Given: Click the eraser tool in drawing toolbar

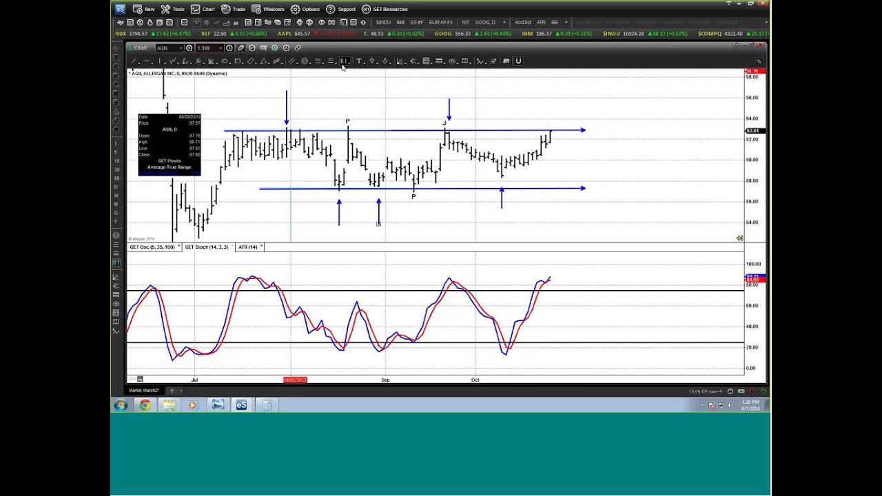Looking at the screenshot, I should pos(493,61).
